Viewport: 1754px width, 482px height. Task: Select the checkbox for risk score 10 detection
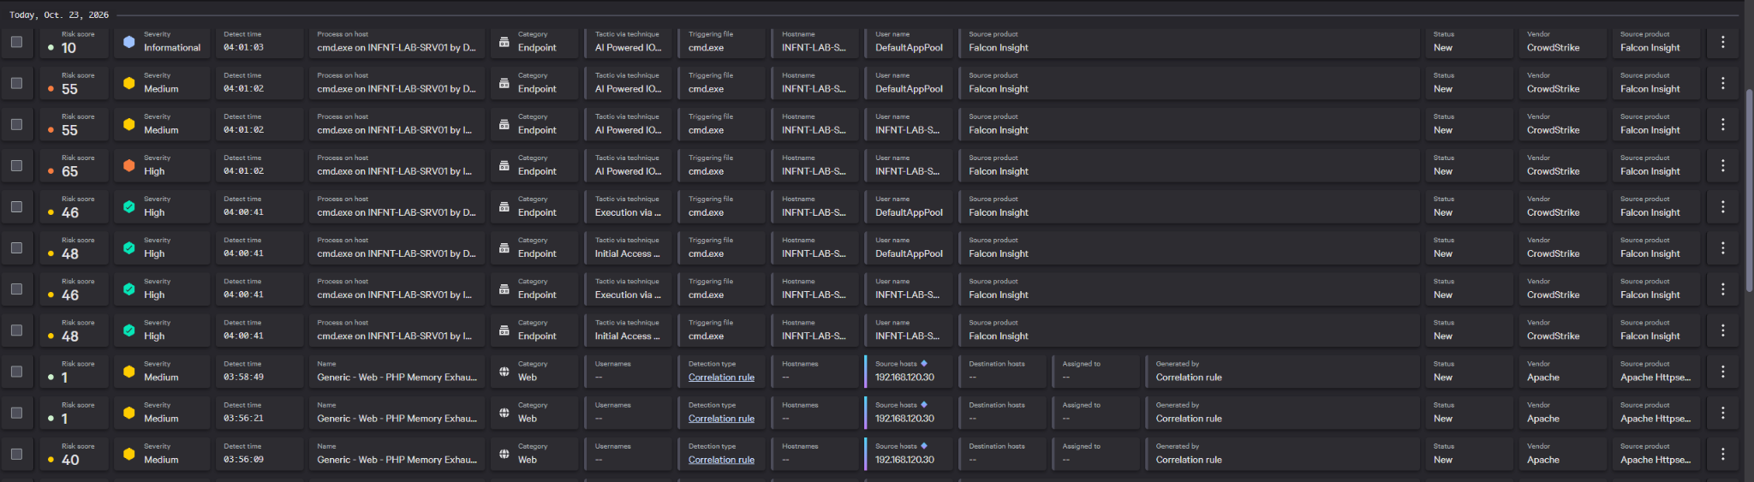[x=16, y=41]
